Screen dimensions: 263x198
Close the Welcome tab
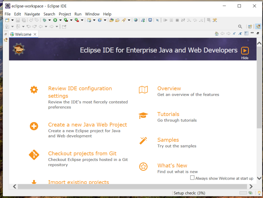coord(35,34)
